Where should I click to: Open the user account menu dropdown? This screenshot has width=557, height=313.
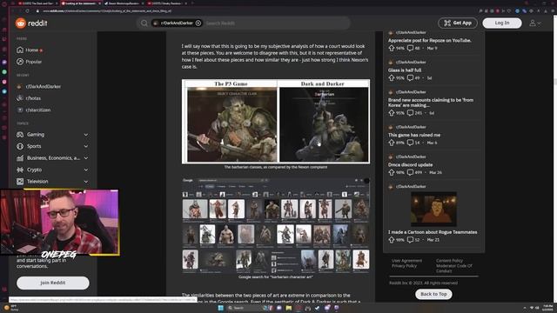[x=535, y=23]
